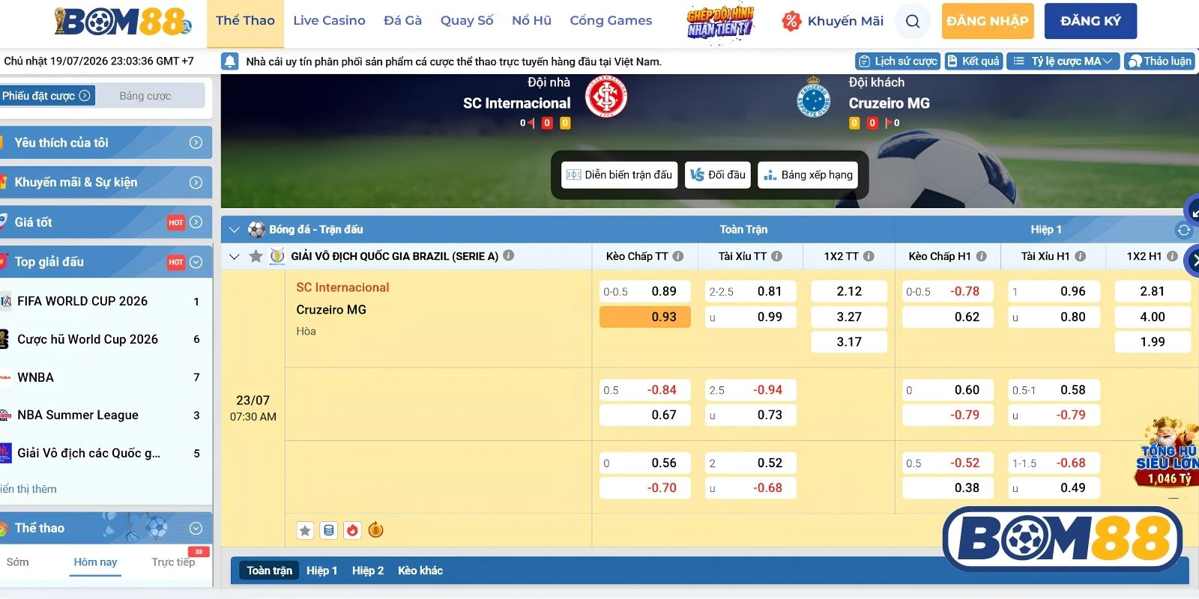Open the Quay Số menu
This screenshot has width=1199, height=599.
coord(467,21)
